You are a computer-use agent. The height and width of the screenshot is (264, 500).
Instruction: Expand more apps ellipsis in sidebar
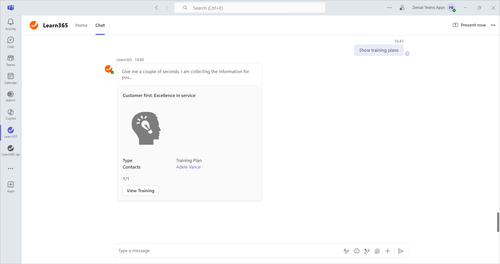[x=11, y=169]
